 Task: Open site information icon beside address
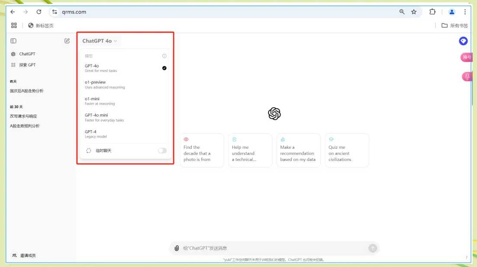click(55, 12)
